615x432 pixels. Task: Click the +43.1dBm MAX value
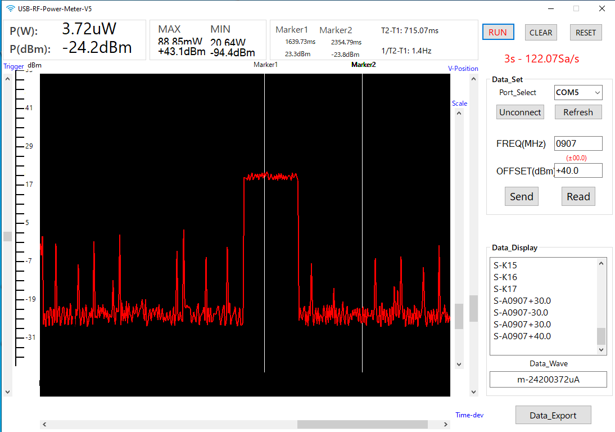(x=182, y=51)
